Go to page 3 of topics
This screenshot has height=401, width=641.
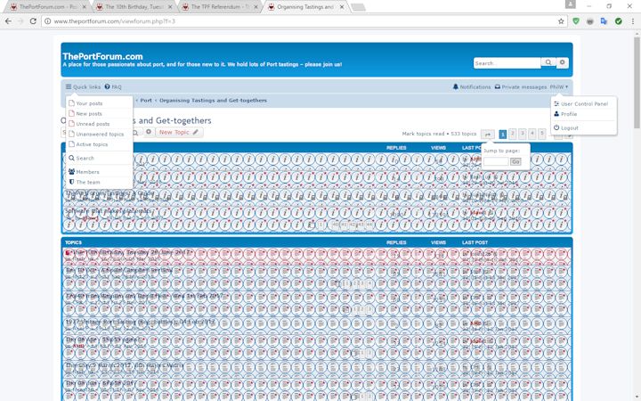(x=523, y=134)
